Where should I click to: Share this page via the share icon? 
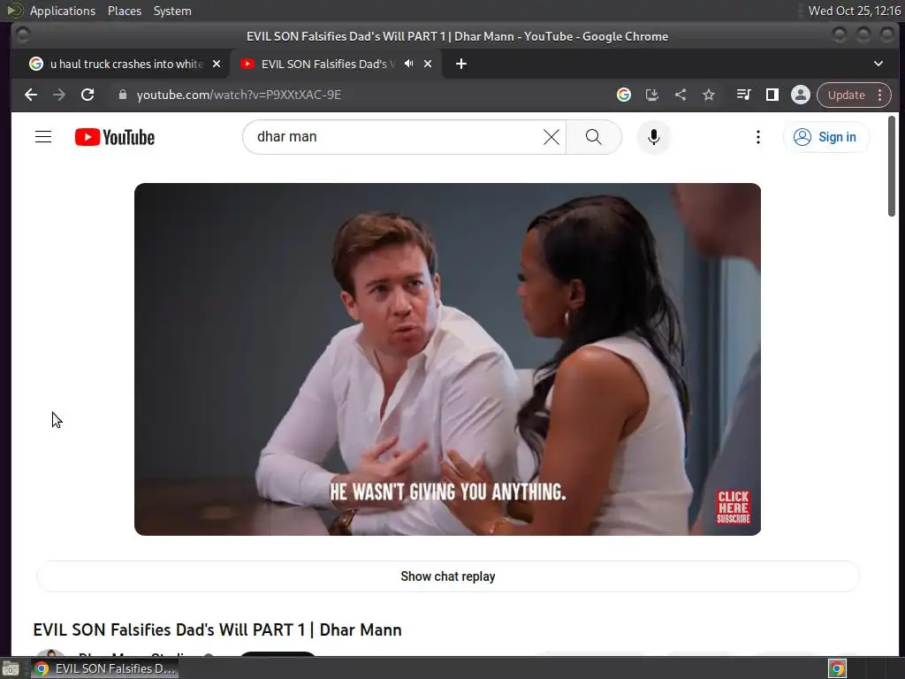click(681, 95)
